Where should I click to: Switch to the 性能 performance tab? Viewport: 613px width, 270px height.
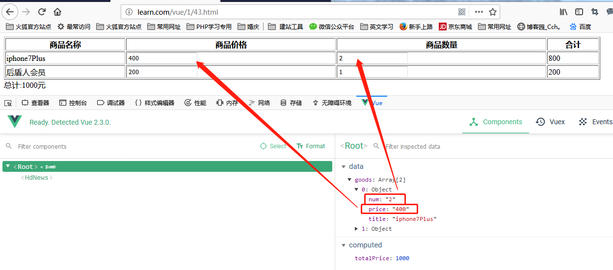point(195,103)
